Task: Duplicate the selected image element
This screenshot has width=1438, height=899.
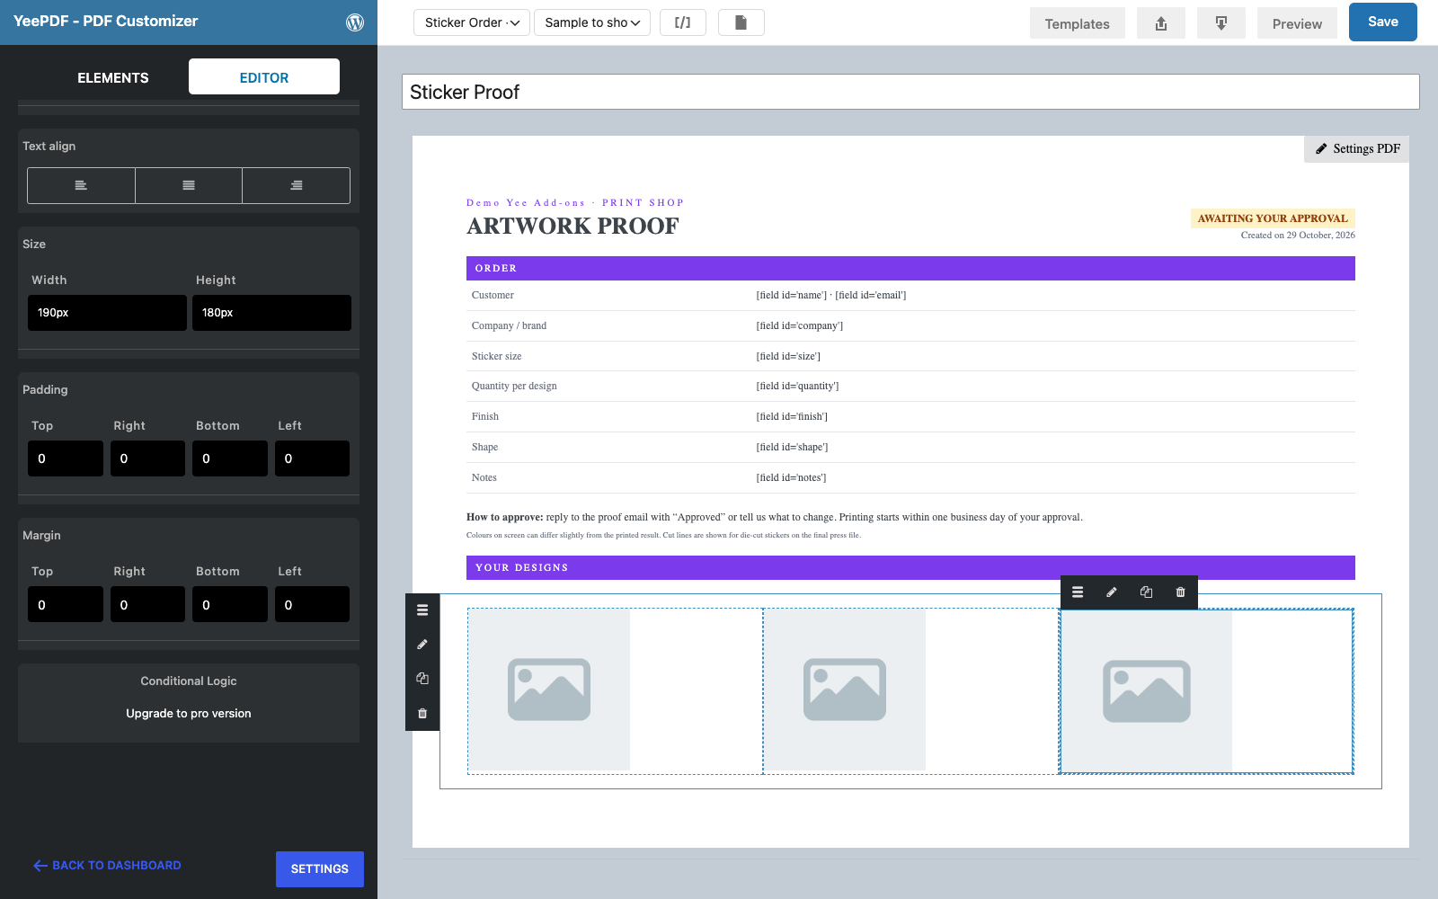Action: [1146, 592]
